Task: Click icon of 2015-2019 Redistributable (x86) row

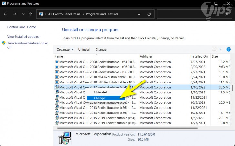Action: click(x=57, y=123)
